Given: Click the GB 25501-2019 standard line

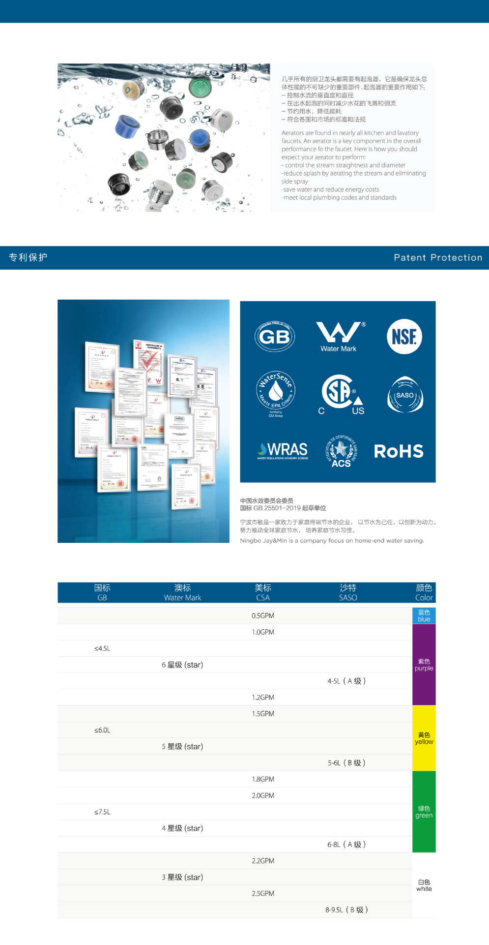Looking at the screenshot, I should pos(283,508).
